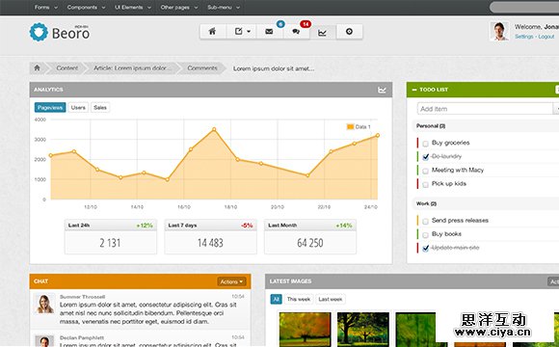Check the Buy groceries checkbox
This screenshot has height=347, width=559.
pos(425,144)
